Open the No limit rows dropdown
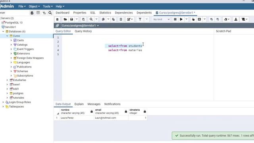 (x=161, y=19)
